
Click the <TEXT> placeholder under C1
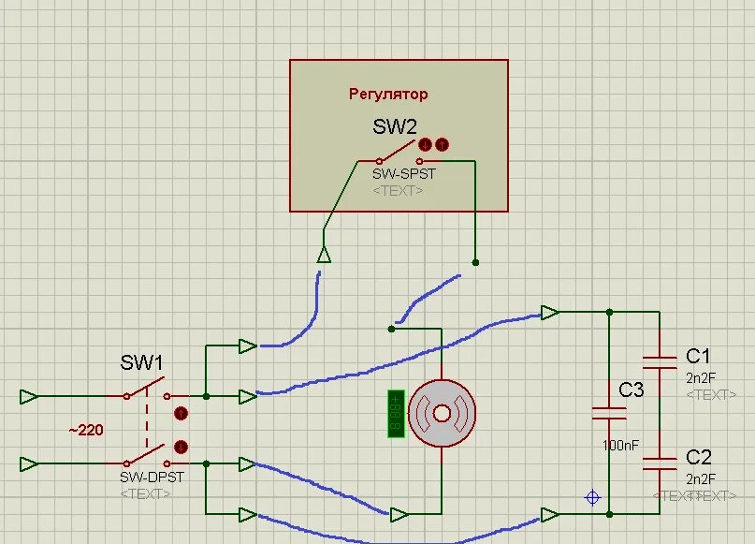click(x=711, y=395)
